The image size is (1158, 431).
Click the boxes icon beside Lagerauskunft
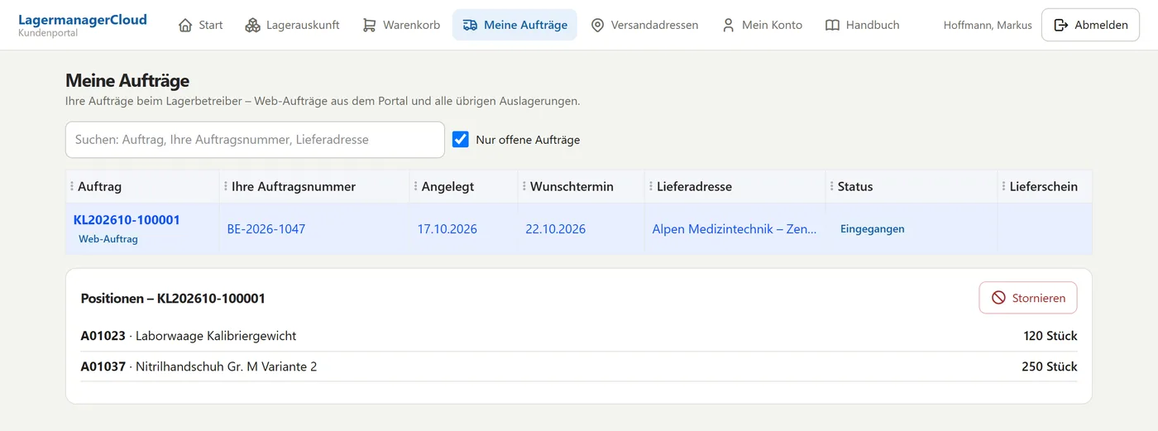[252, 25]
